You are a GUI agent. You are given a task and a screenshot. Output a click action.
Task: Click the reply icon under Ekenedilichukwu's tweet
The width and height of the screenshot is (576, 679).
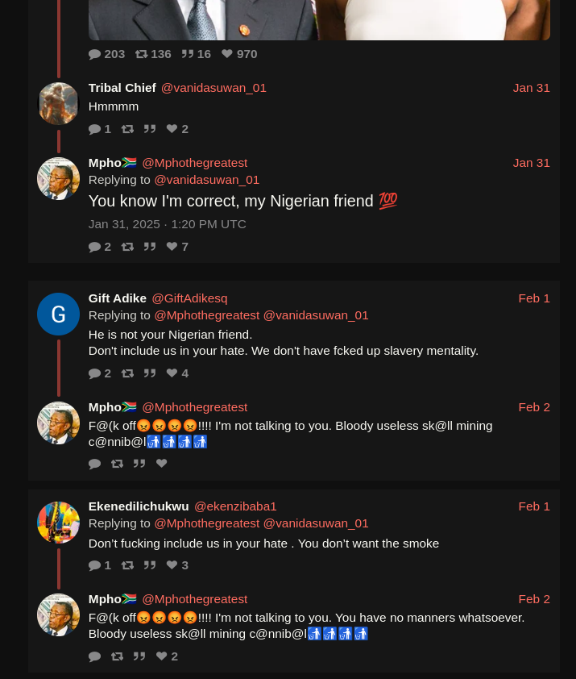tap(94, 565)
